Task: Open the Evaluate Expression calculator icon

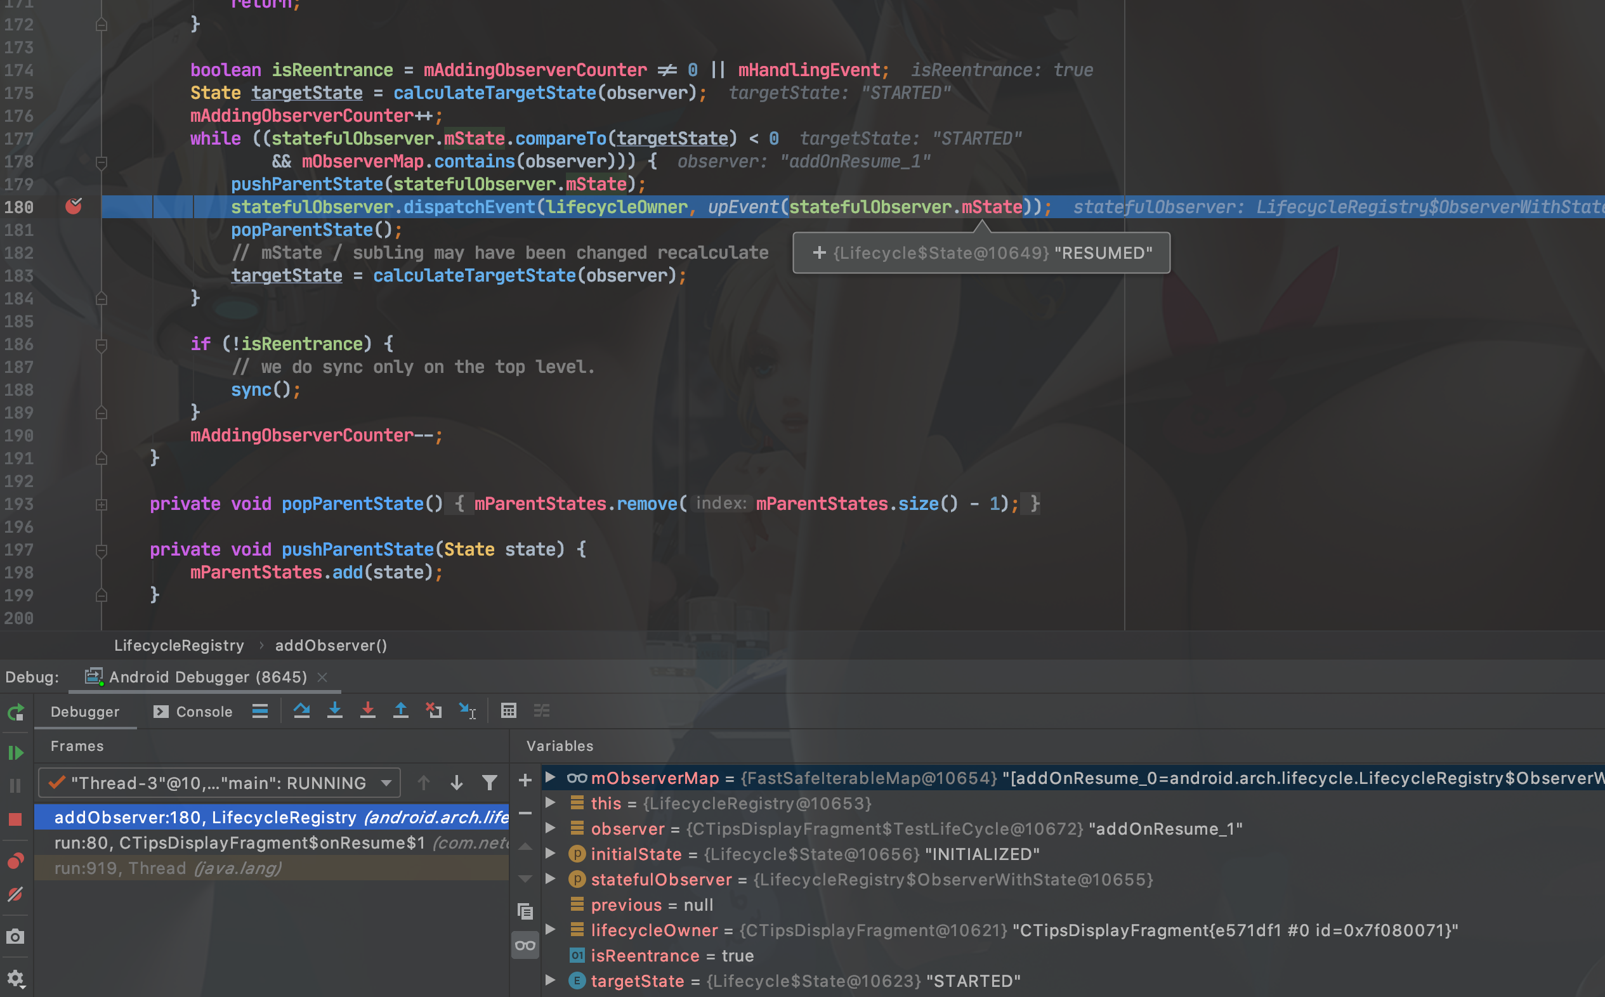Action: click(x=508, y=711)
